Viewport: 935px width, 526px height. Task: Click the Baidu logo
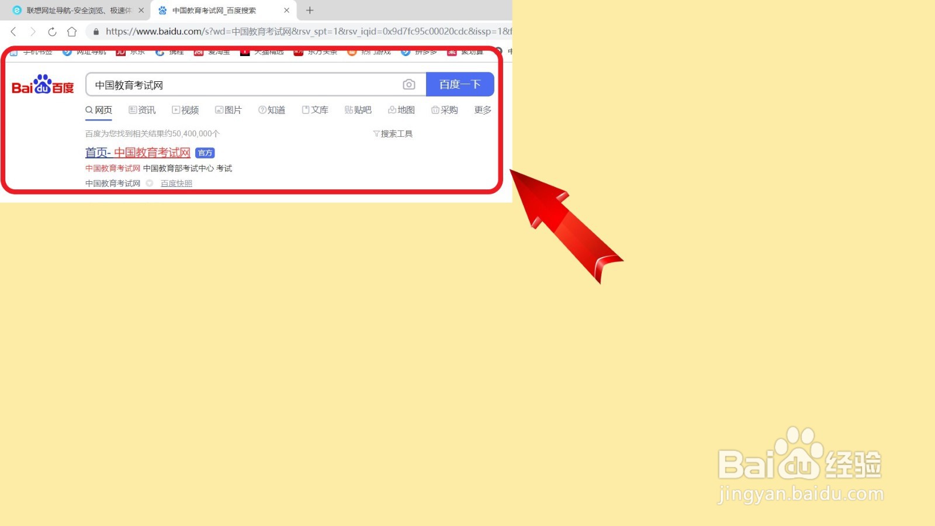point(43,85)
